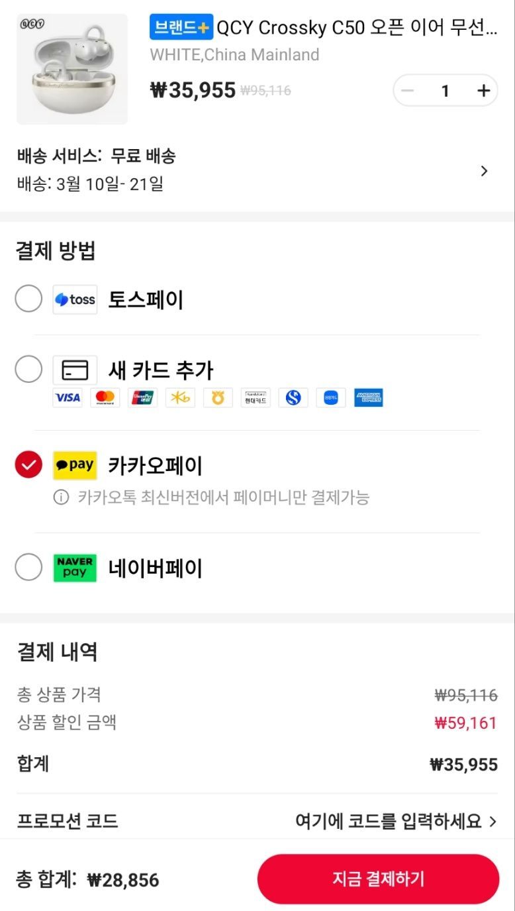This screenshot has width=515, height=911.
Task: Click the Naver Pay green logo
Action: click(75, 568)
